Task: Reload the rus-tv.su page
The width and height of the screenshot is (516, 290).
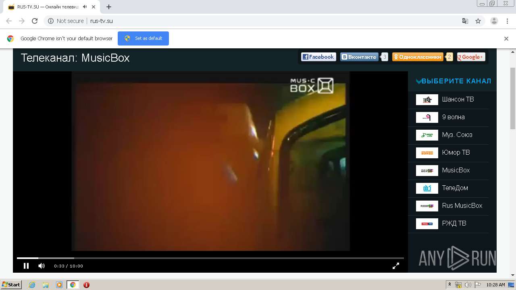Action: tap(35, 21)
